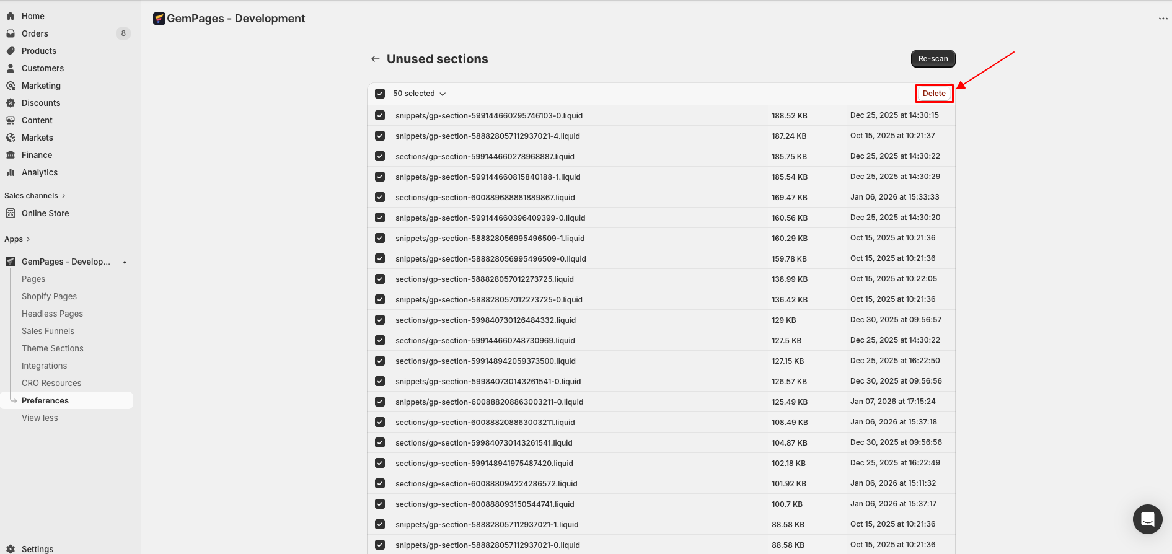
Task: Open Headless Pages
Action: tap(52, 314)
